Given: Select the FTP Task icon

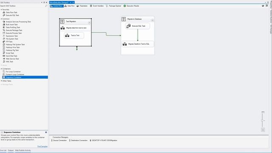Looking at the screenshot, I should click(4, 42).
